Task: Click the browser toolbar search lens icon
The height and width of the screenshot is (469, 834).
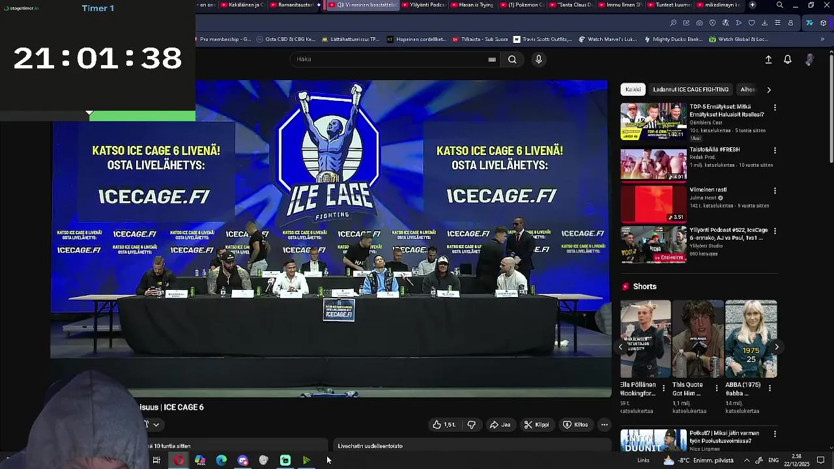Action: (673, 23)
